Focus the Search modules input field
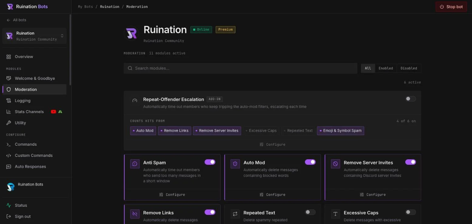Viewport: 472px width, 224px height. click(240, 68)
